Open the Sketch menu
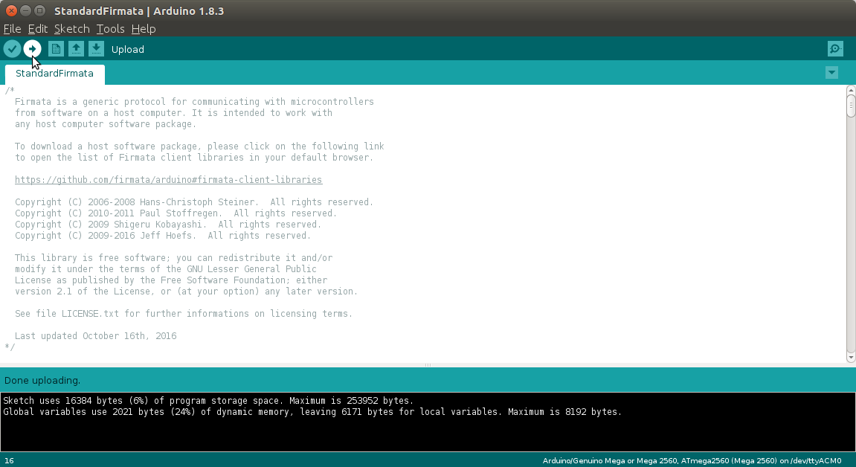856x467 pixels. (71, 29)
